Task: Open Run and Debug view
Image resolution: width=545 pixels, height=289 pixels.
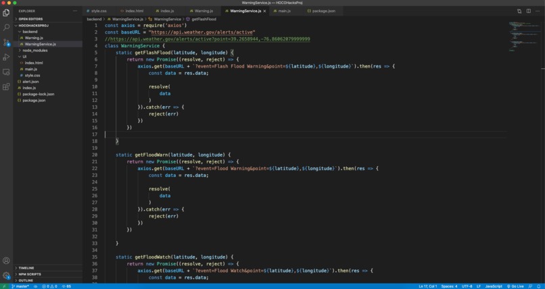Action: click(6, 57)
